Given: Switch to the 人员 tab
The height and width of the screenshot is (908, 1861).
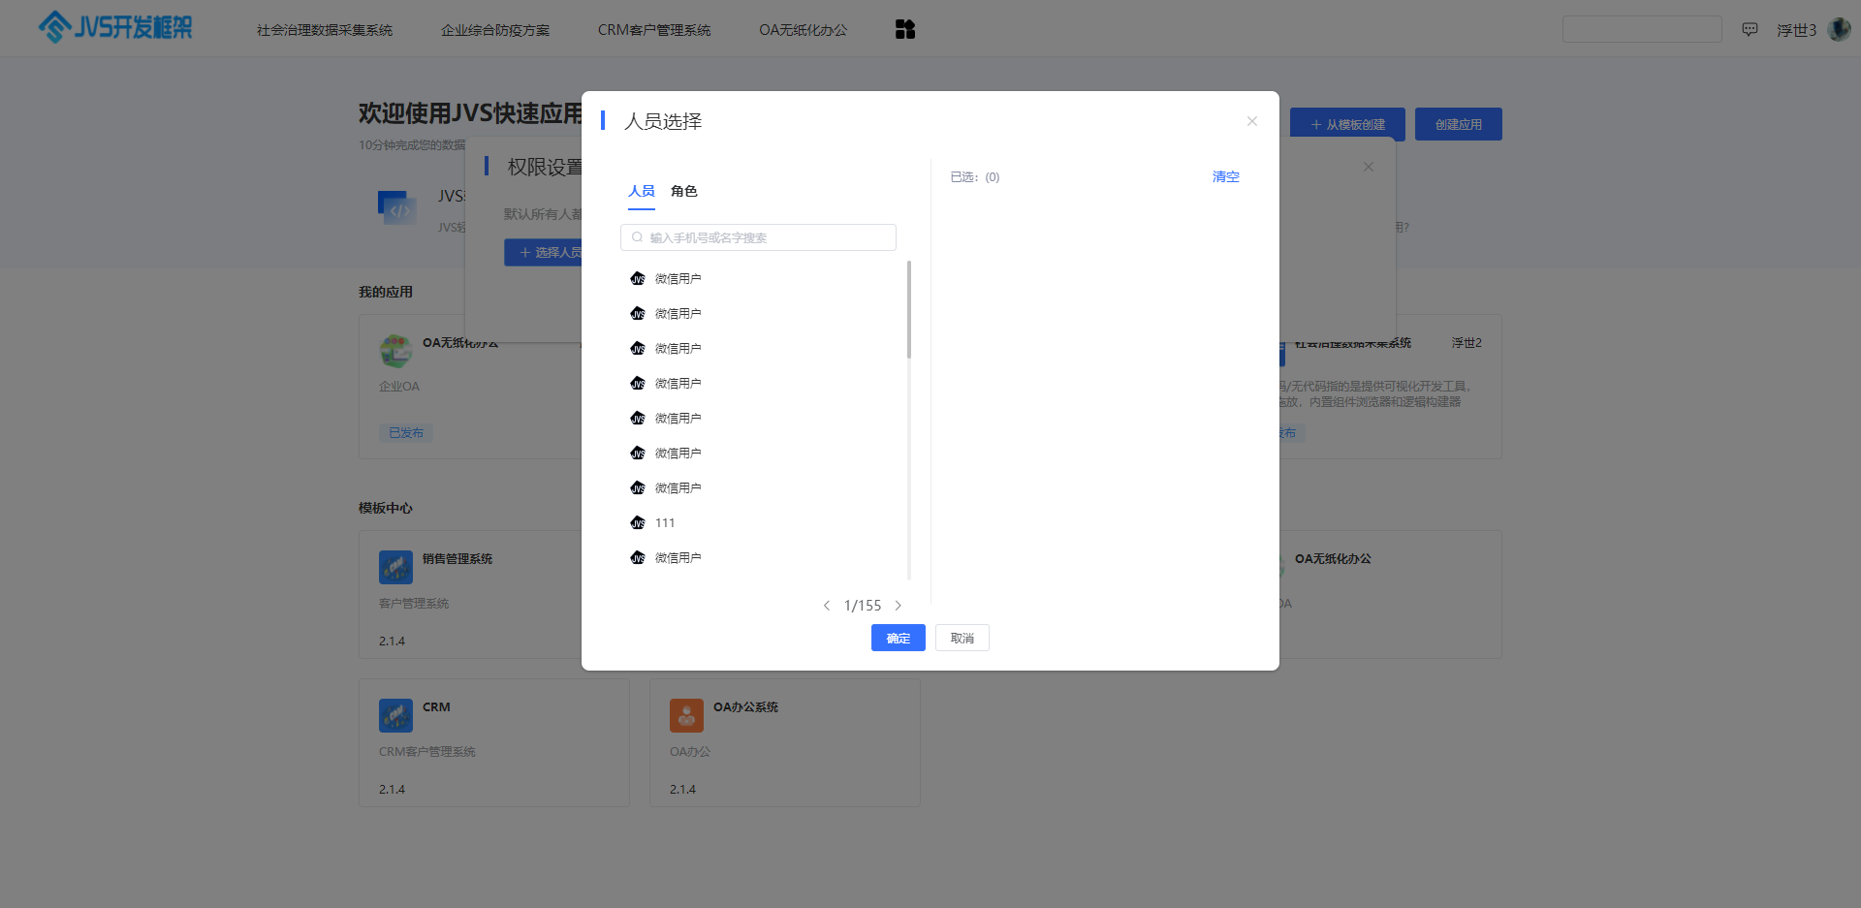Looking at the screenshot, I should tap(641, 191).
